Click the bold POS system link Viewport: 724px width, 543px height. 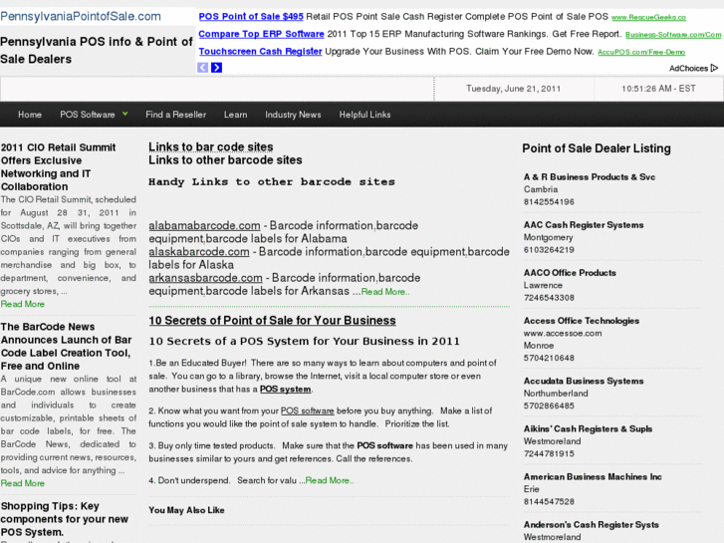(285, 390)
